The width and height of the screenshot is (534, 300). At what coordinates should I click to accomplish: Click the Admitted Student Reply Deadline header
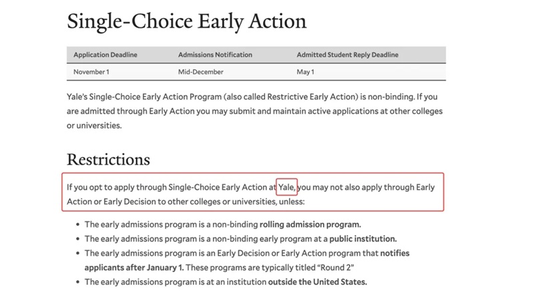347,55
